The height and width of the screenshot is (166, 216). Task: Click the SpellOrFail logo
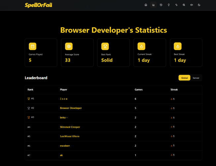(38, 5)
